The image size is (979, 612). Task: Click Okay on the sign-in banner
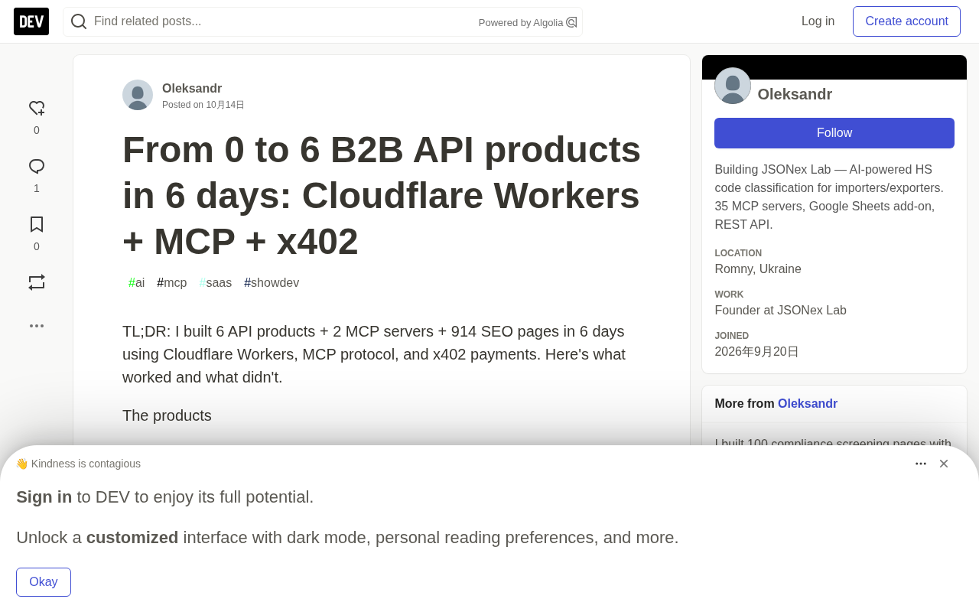pyautogui.click(x=44, y=582)
